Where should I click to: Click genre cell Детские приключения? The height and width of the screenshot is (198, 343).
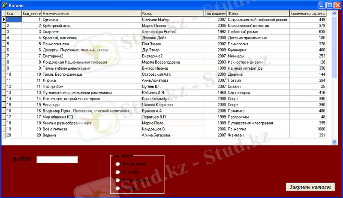tap(259, 38)
